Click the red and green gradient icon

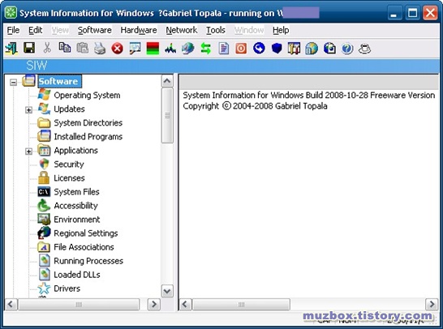pyautogui.click(x=153, y=49)
